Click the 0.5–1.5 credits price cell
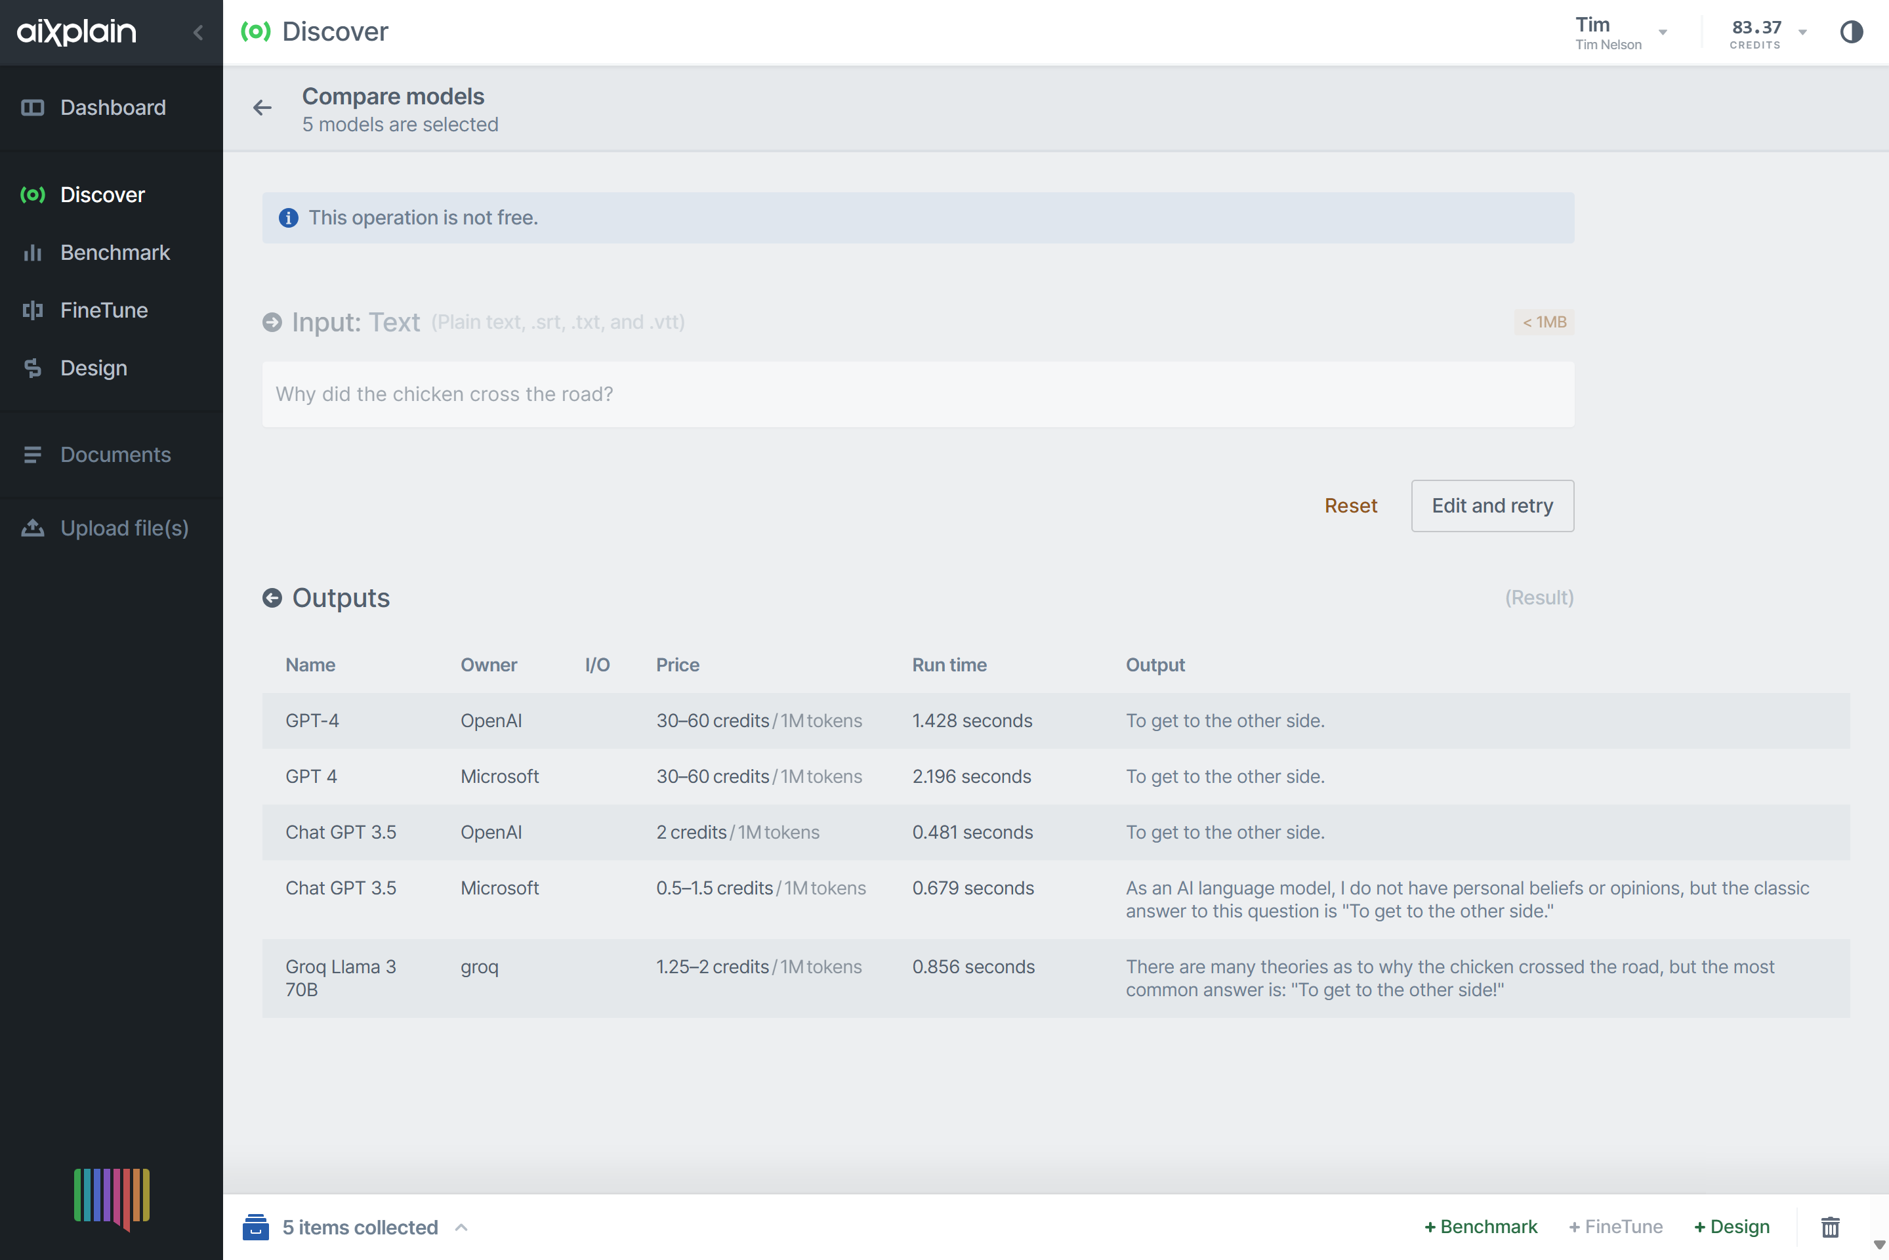1889x1260 pixels. point(761,888)
